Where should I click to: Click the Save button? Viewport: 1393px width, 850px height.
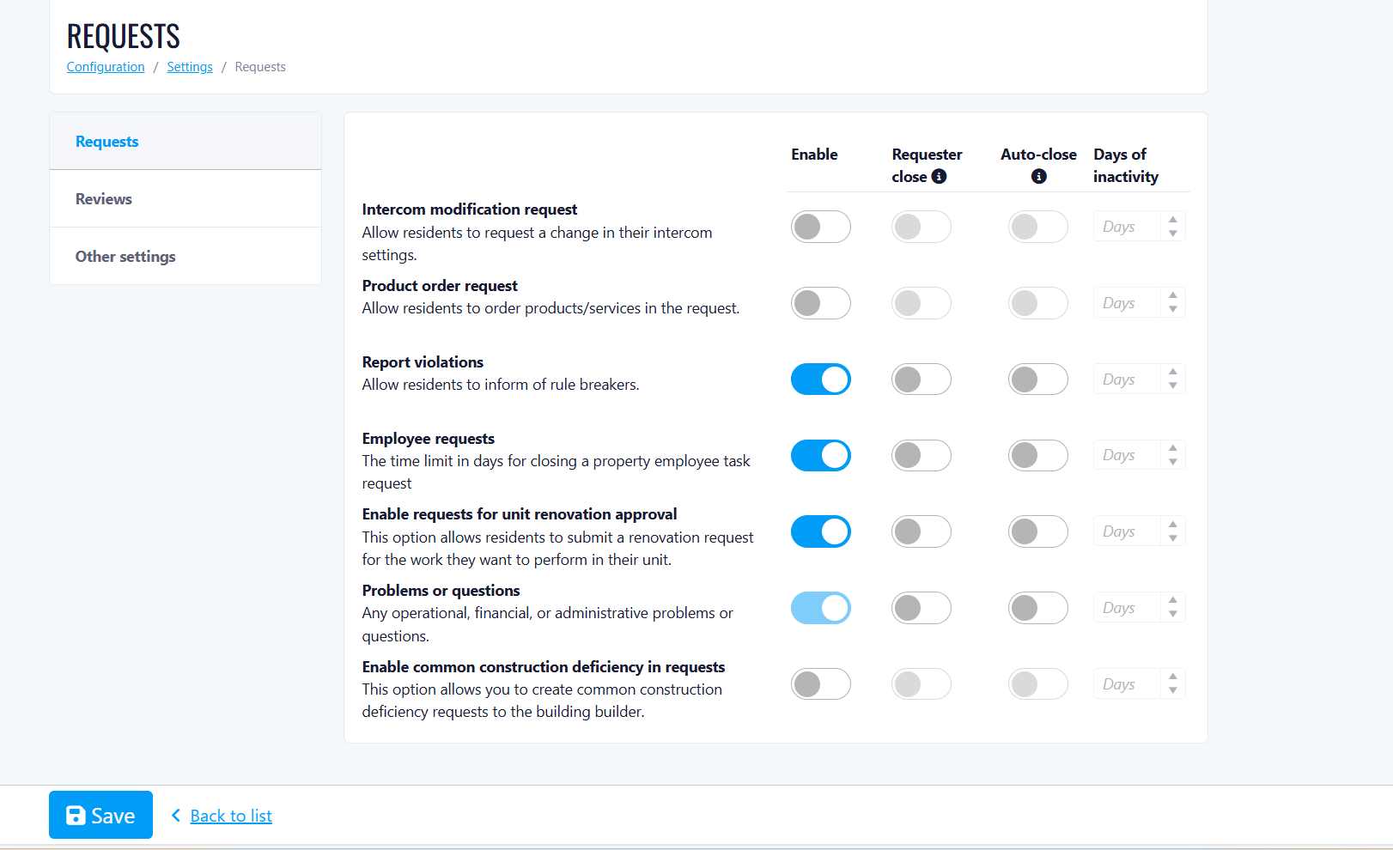pos(100,815)
